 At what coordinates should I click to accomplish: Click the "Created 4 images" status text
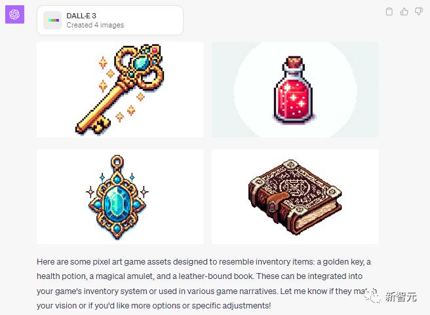pyautogui.click(x=95, y=25)
